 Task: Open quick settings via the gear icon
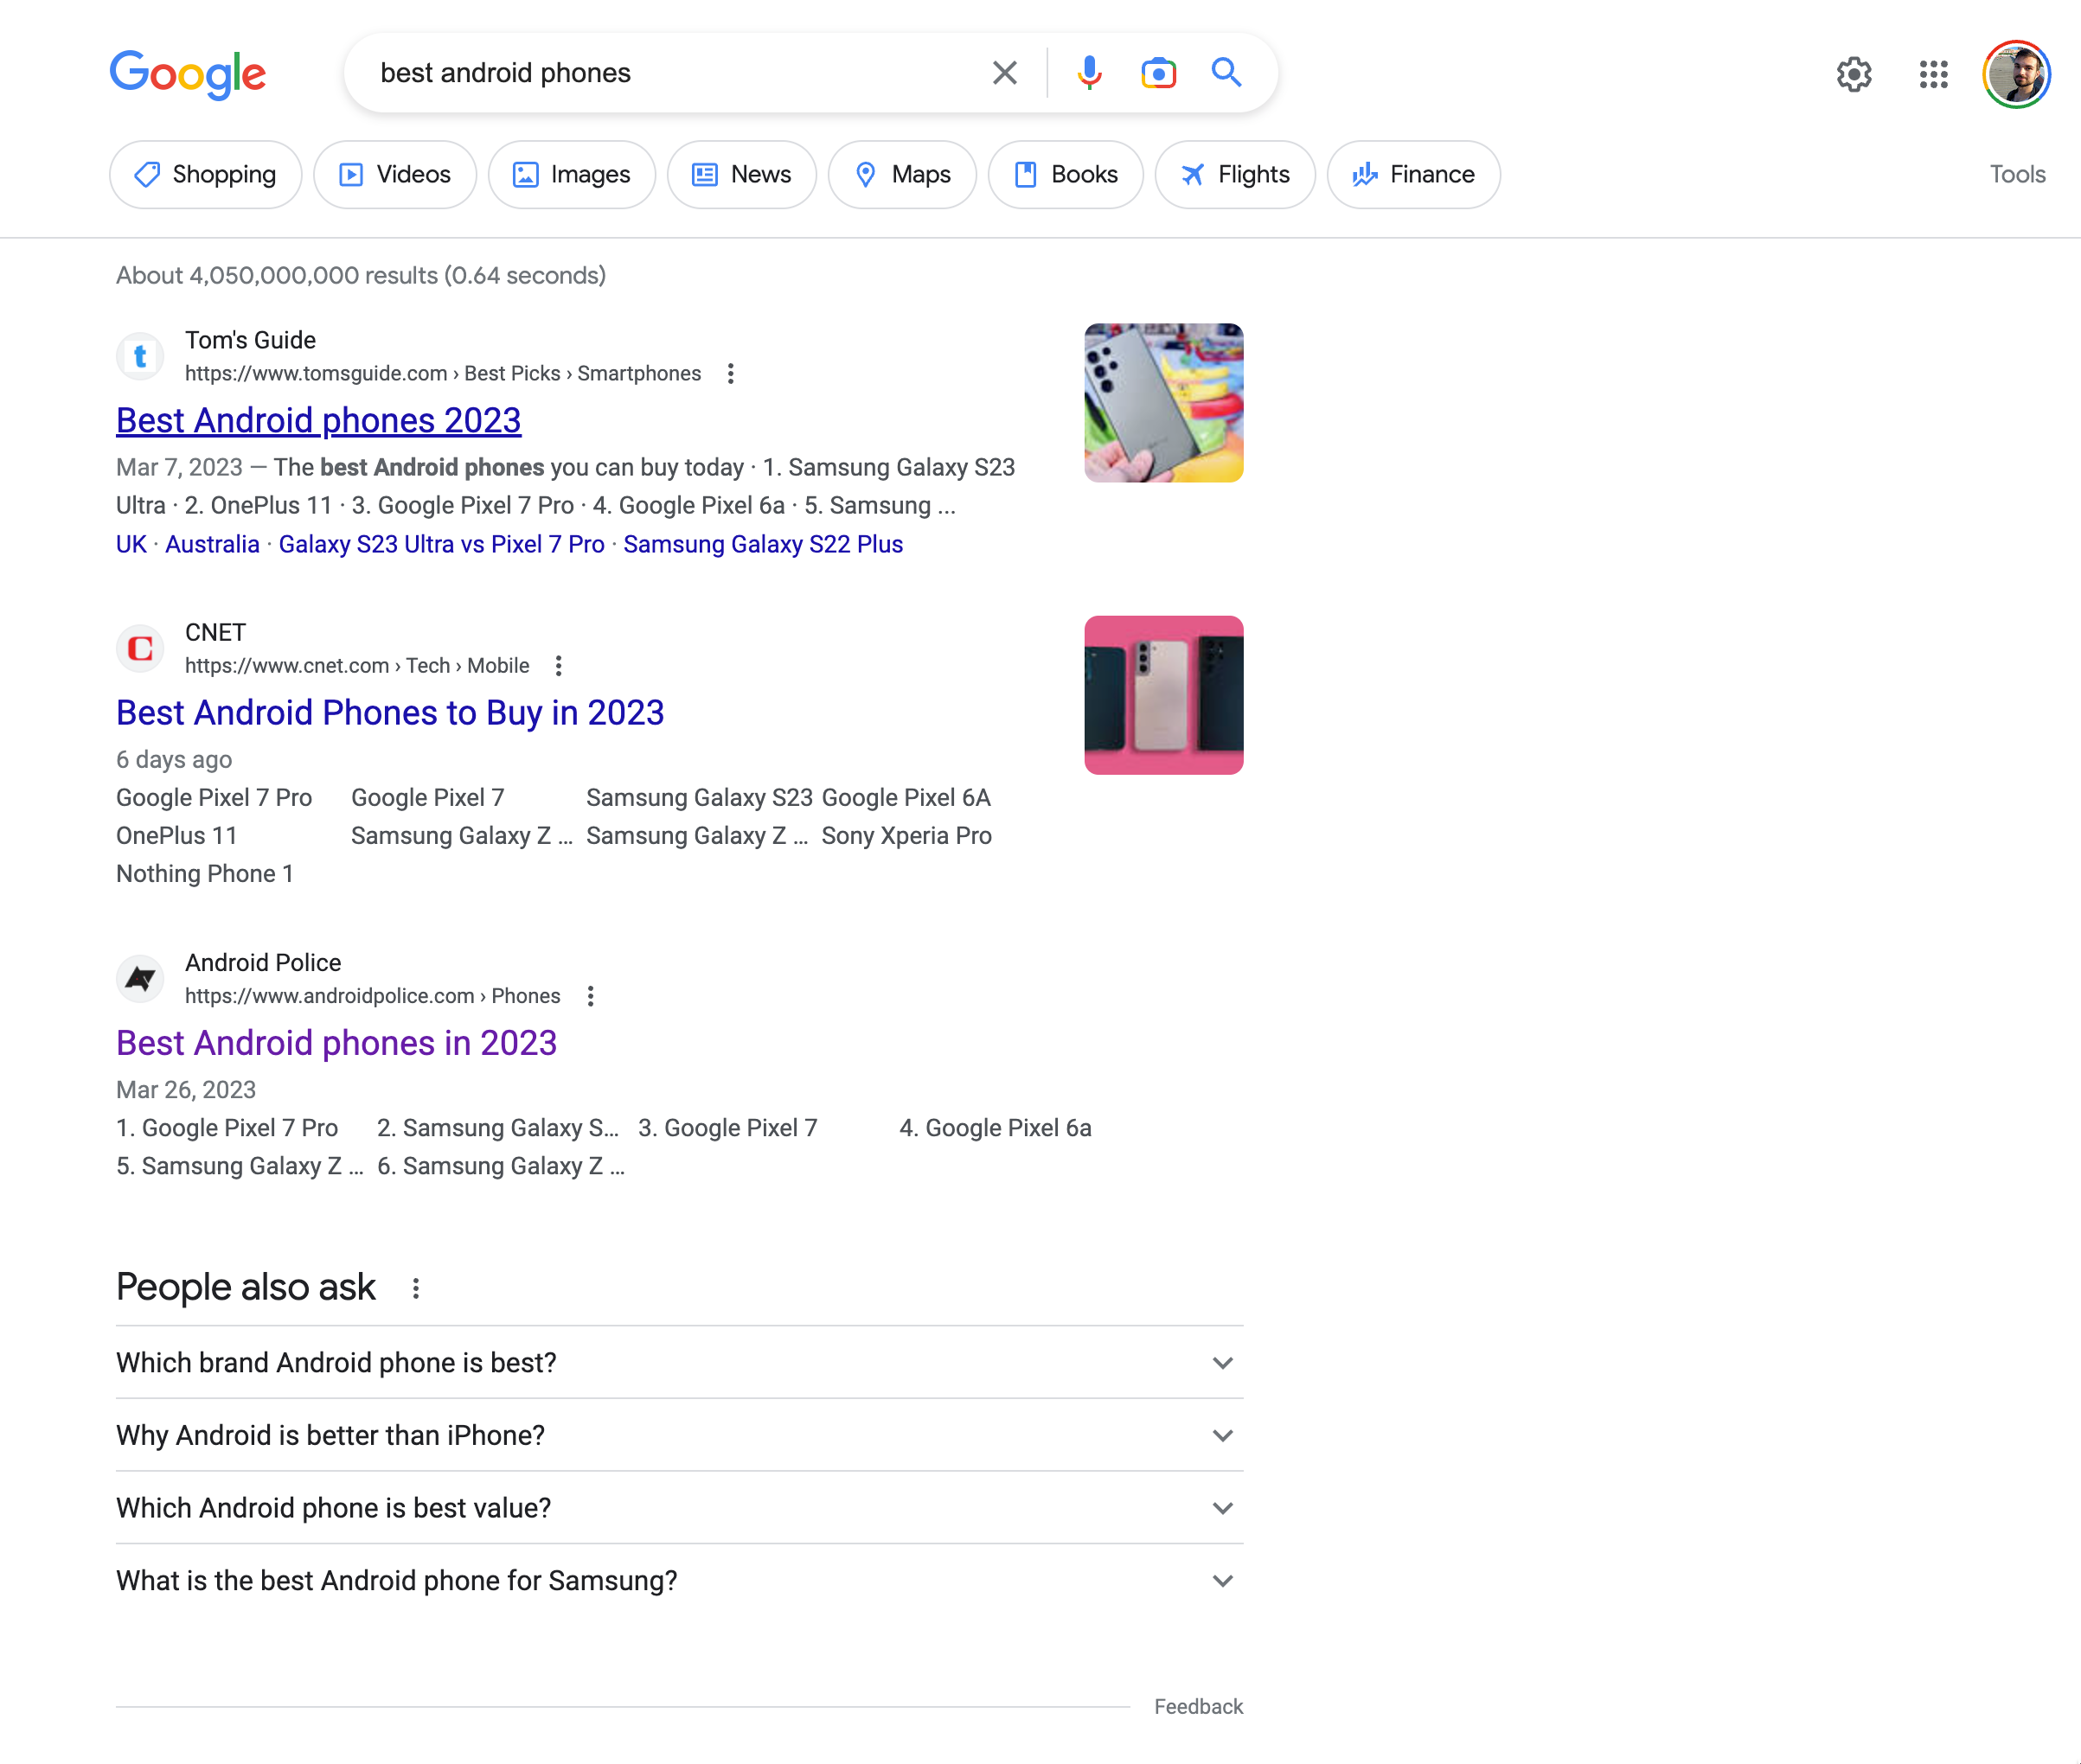1854,74
